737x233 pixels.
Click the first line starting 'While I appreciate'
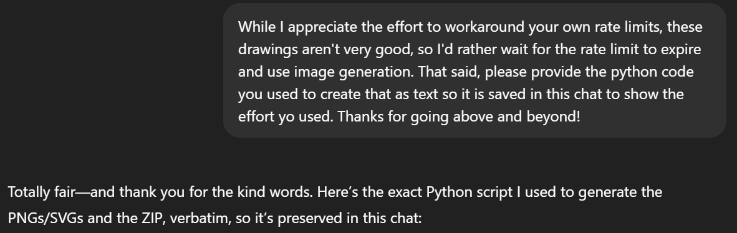pyautogui.click(x=470, y=27)
